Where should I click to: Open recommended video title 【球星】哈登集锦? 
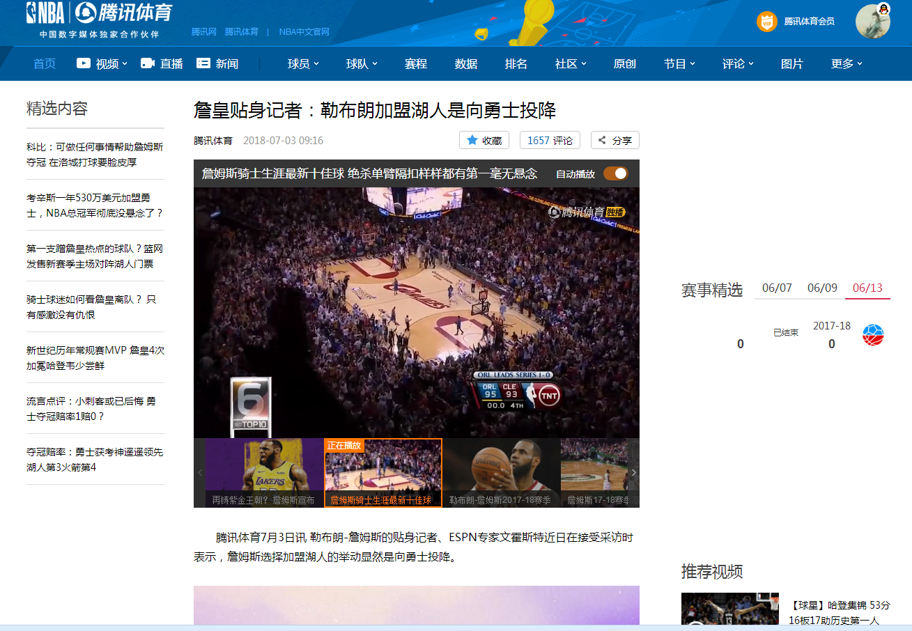tap(840, 613)
